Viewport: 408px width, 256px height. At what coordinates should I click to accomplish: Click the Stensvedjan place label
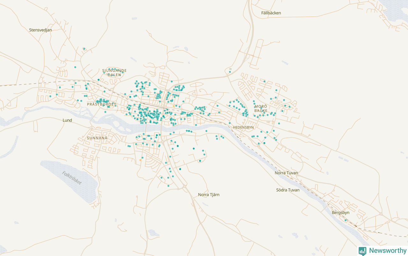tap(40, 30)
